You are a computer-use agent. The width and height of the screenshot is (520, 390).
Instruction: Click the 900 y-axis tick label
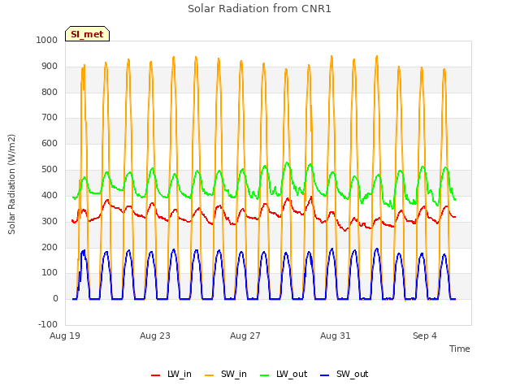click(x=50, y=66)
